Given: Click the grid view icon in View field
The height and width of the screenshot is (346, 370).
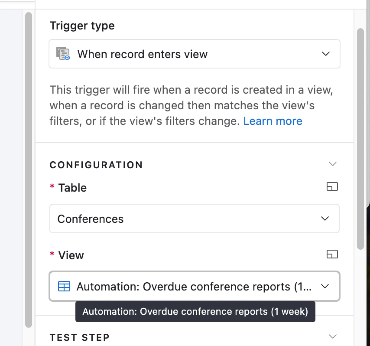Looking at the screenshot, I should [64, 286].
